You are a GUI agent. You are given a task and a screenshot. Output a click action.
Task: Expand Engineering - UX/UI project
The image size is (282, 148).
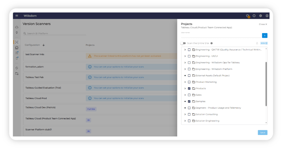185,56
